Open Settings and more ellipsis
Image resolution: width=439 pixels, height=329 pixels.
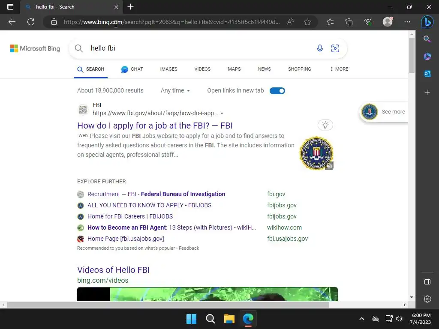pos(407,22)
